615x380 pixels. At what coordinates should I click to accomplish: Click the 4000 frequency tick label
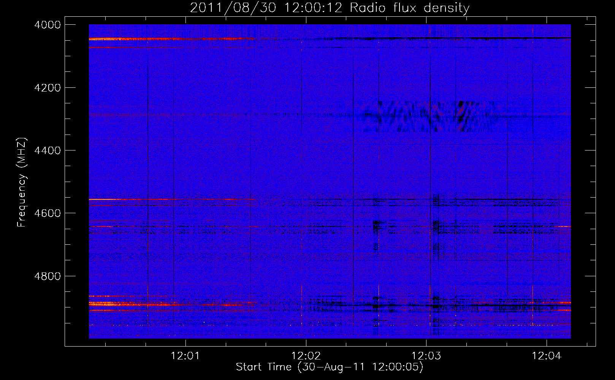(48, 25)
